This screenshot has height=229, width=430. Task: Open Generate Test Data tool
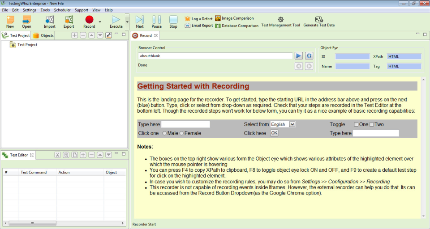click(x=319, y=21)
